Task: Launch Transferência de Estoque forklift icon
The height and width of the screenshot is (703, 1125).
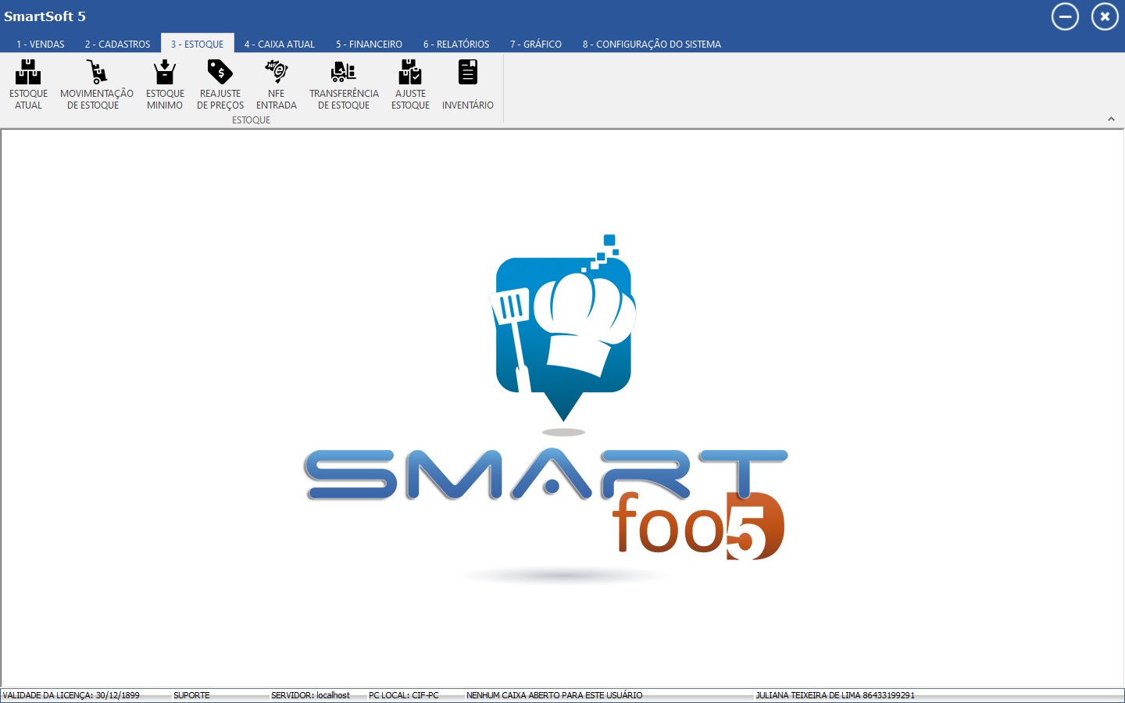Action: click(343, 73)
